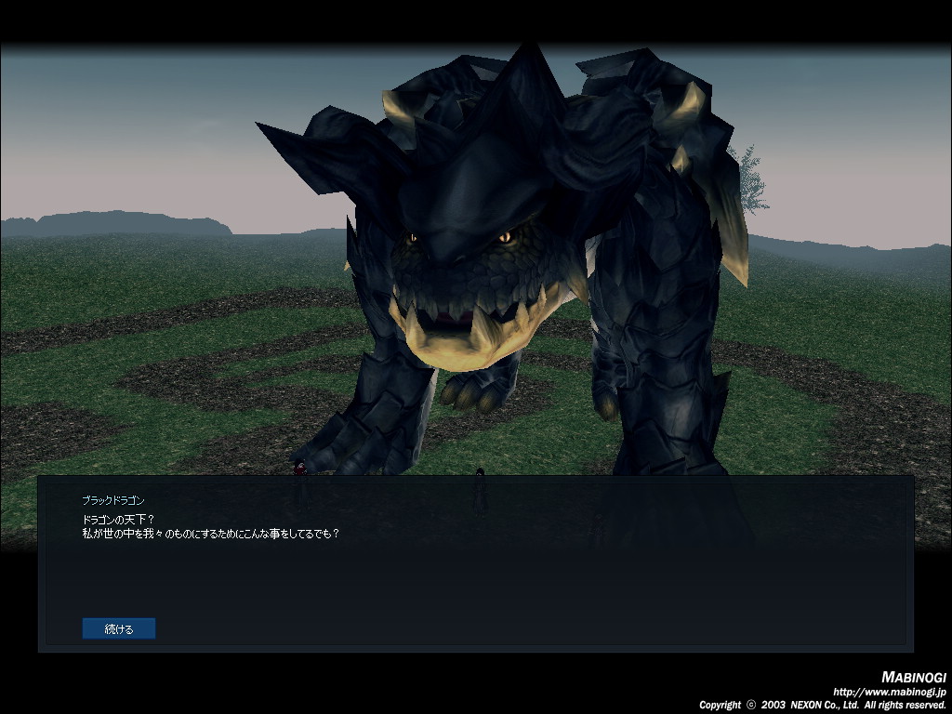Click the dialogue line ドラゴンの天下？
The image size is (952, 714).
pyautogui.click(x=118, y=520)
